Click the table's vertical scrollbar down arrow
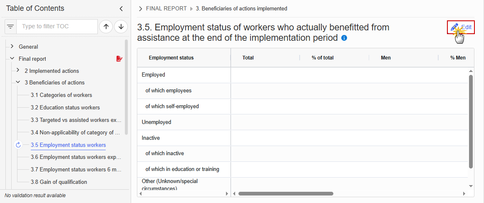The image size is (484, 203). pos(471,186)
